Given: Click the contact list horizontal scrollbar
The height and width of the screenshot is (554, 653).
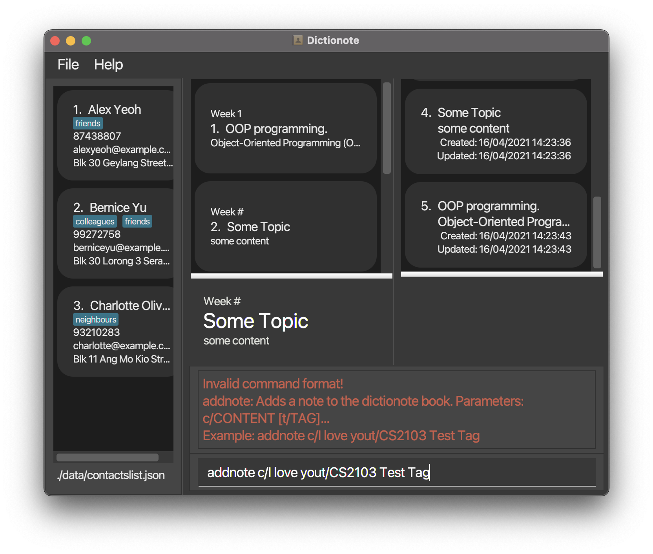Looking at the screenshot, I should pos(108,457).
